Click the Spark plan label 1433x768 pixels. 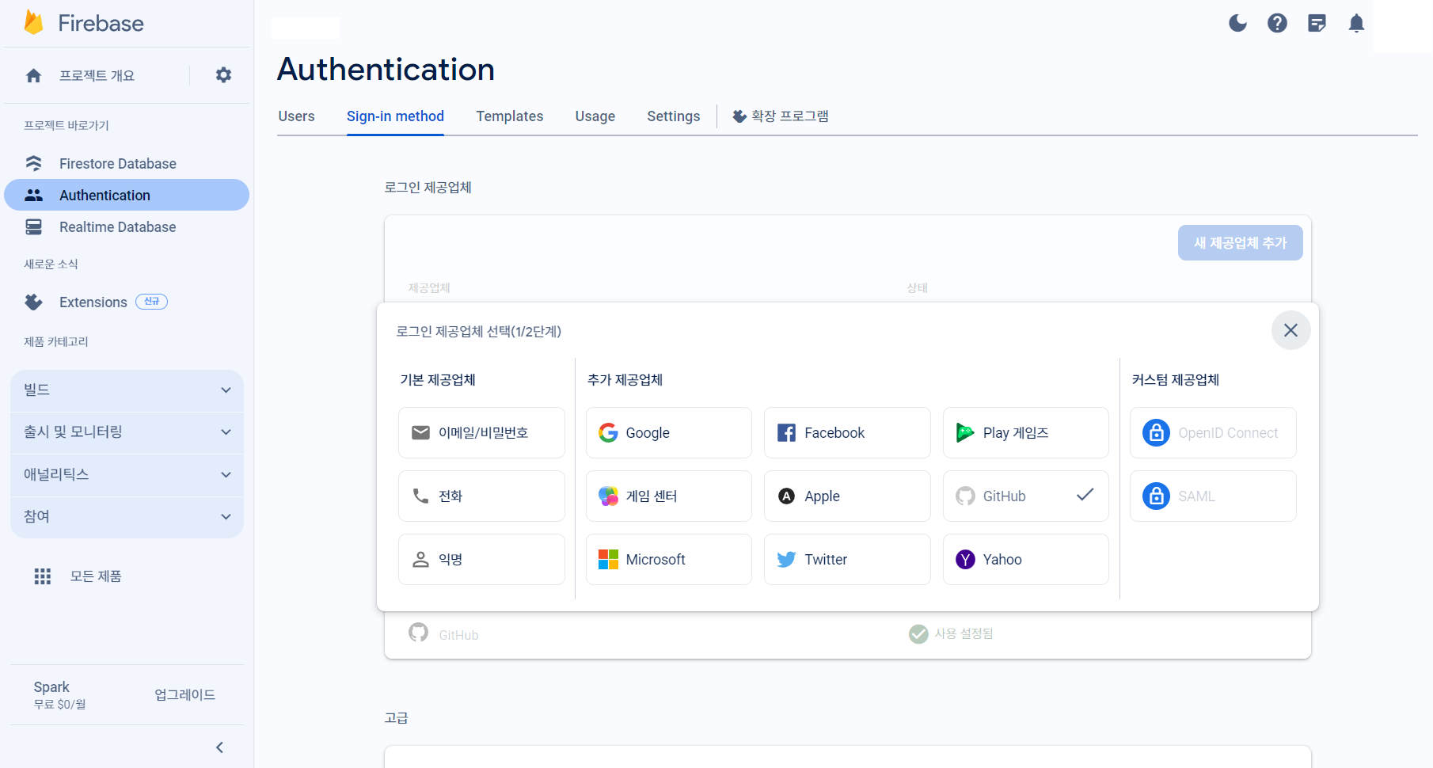pyautogui.click(x=51, y=686)
